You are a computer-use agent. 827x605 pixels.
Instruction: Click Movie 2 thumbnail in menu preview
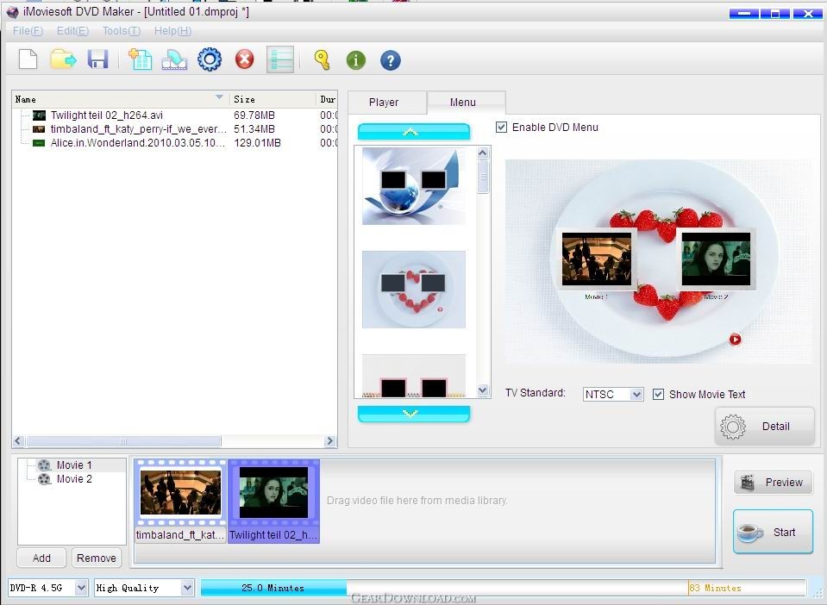[716, 259]
